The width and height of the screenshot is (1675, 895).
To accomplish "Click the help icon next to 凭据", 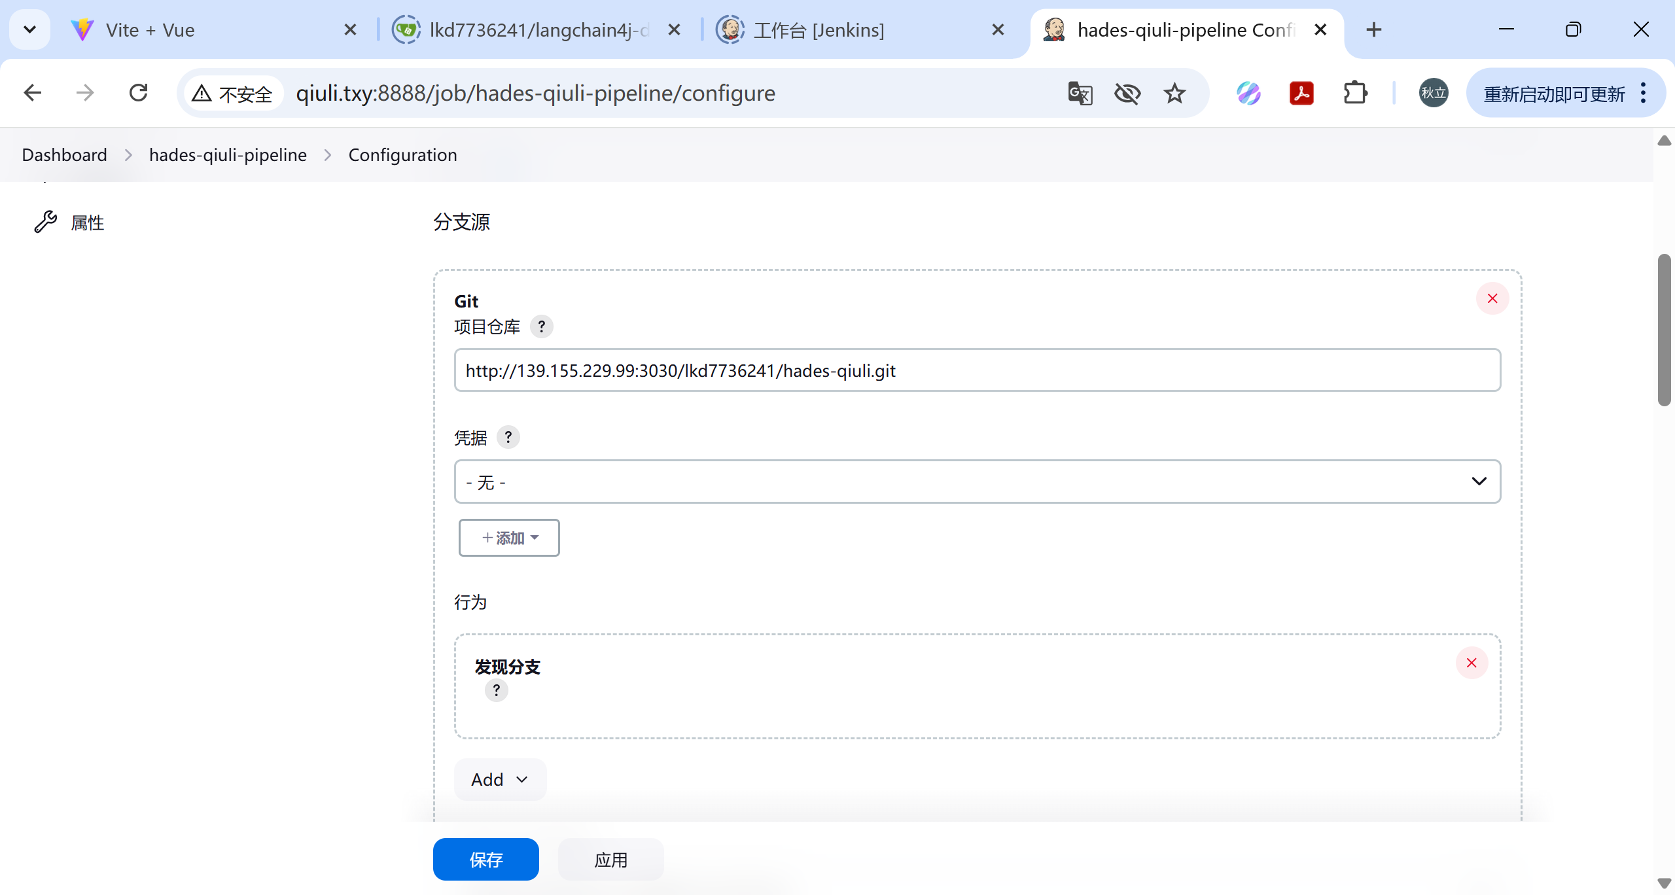I will 508,437.
